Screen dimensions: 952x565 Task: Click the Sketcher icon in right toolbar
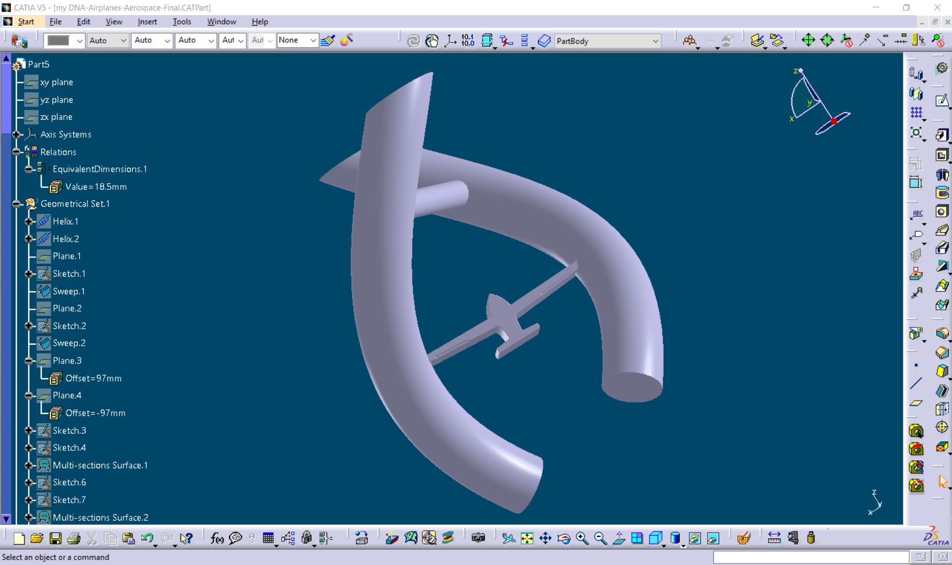click(x=942, y=100)
